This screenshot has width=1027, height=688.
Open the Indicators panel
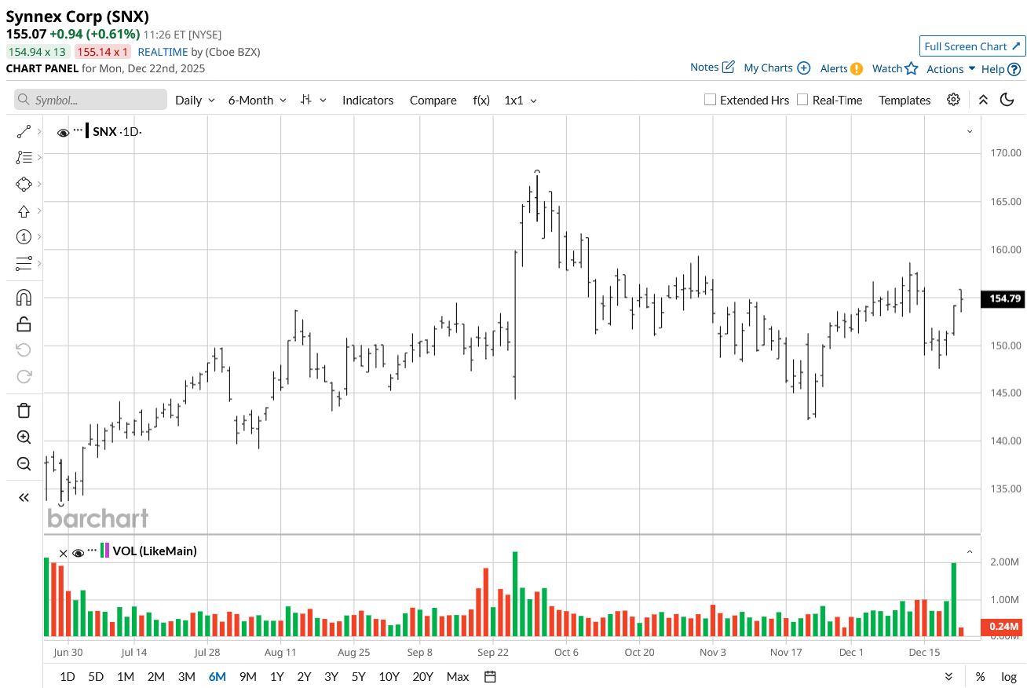click(367, 100)
